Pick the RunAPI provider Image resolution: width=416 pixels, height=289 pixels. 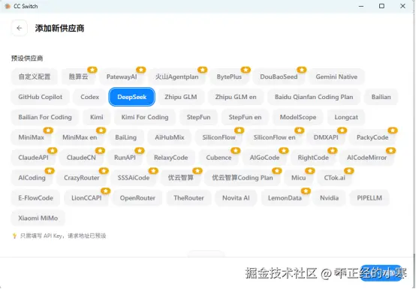click(125, 158)
